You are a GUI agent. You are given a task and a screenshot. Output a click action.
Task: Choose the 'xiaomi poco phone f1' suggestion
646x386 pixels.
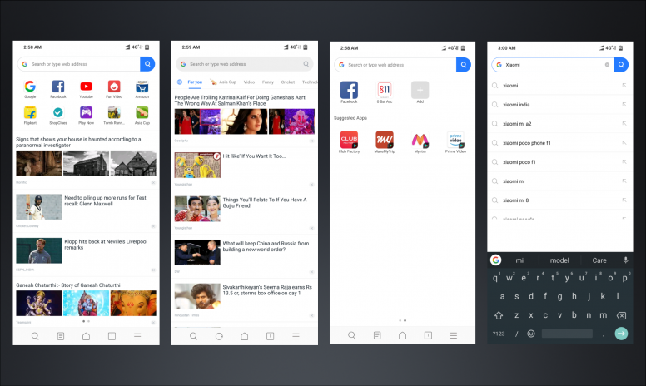560,143
